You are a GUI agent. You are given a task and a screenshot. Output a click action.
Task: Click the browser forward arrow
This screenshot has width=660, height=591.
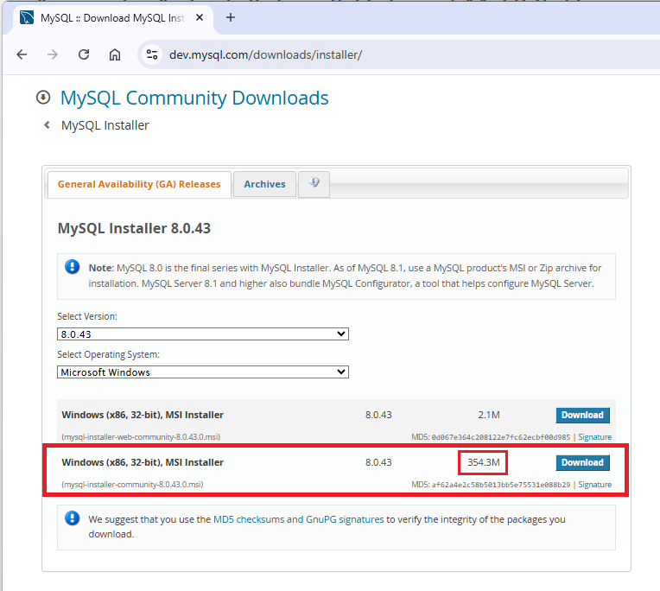pyautogui.click(x=53, y=54)
